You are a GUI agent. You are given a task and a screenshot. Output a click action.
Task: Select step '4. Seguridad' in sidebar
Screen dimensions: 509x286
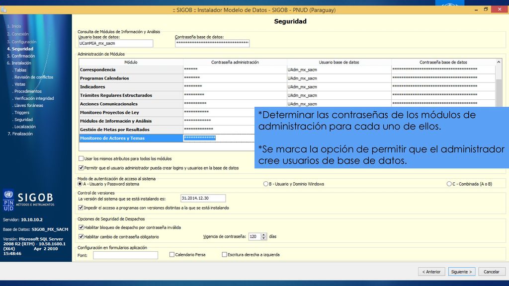[20, 49]
